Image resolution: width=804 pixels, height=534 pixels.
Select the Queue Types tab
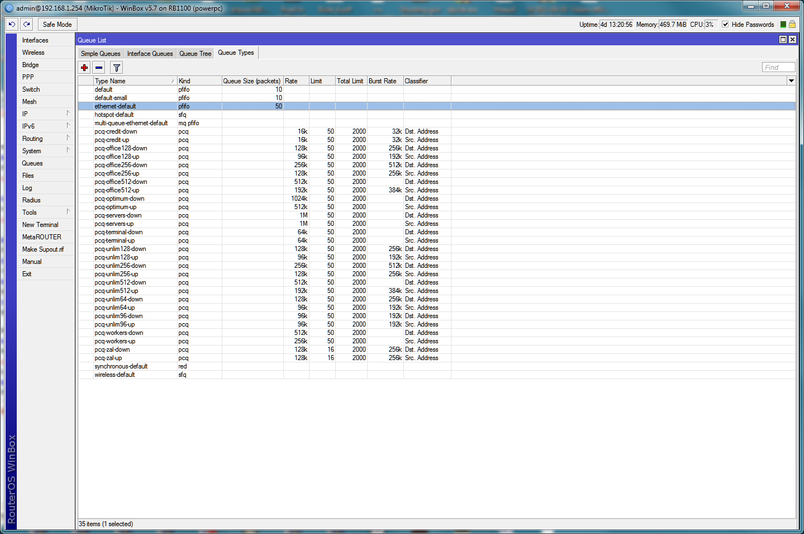(236, 53)
